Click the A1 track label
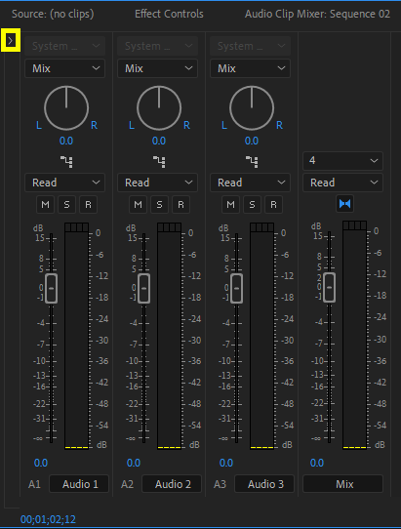Screen dimensions: 401x529 35,484
